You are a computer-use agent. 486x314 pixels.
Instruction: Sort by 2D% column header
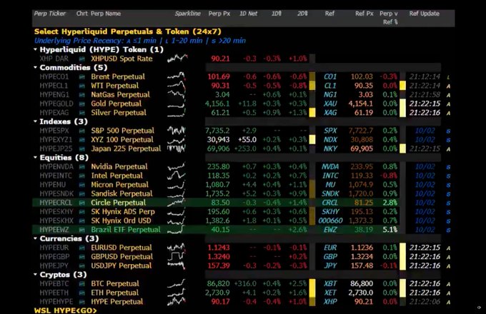point(302,14)
